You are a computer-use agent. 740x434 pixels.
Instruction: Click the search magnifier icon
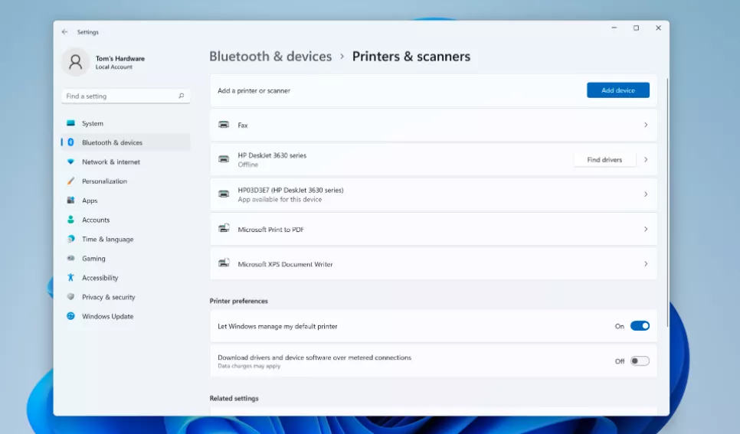[x=182, y=96]
